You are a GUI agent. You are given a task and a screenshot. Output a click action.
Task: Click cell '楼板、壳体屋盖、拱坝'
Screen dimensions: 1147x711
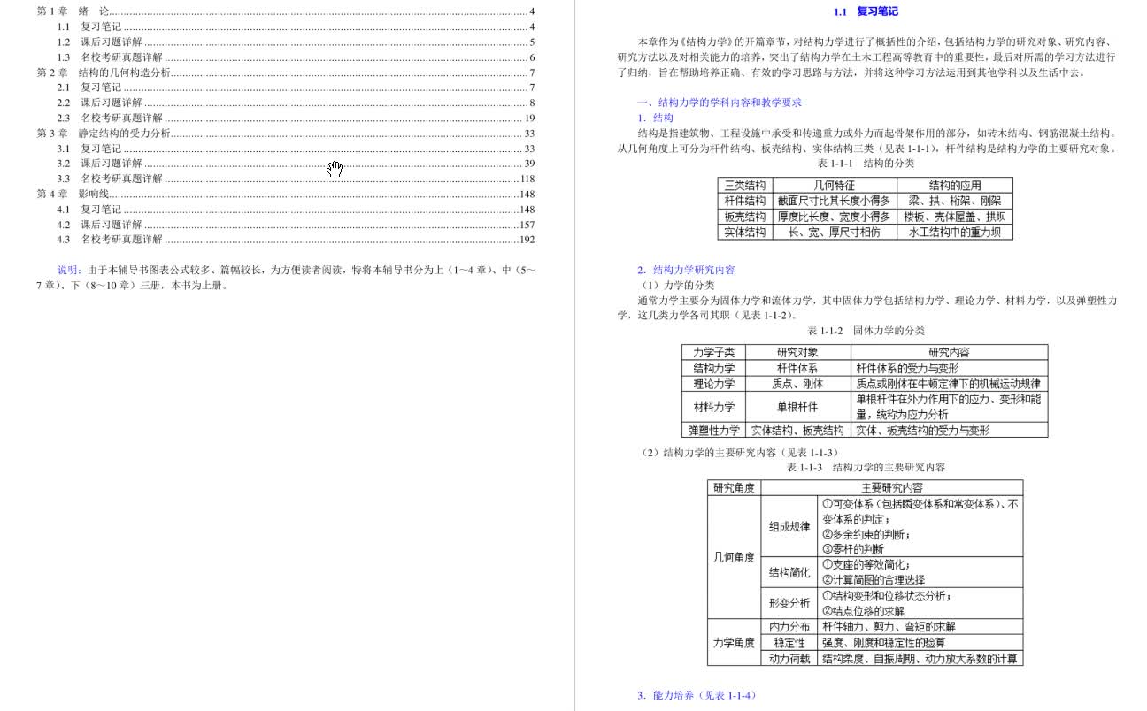954,217
